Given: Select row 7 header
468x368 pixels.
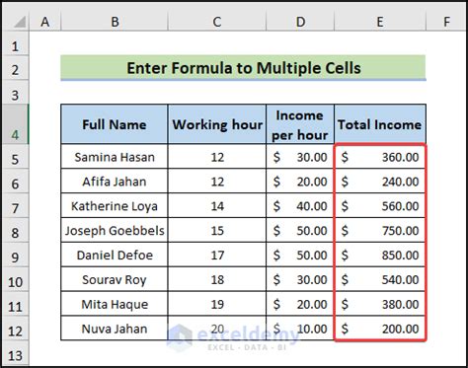Looking at the screenshot, I should [15, 205].
